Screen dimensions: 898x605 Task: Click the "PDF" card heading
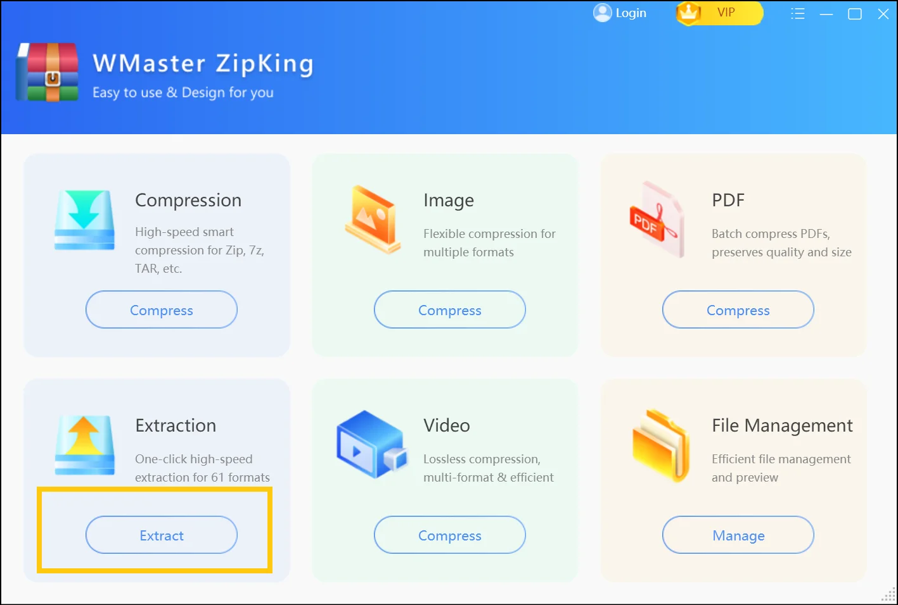click(728, 200)
